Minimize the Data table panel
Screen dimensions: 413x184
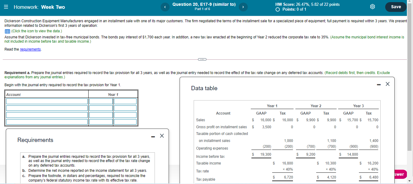[x=379, y=84]
